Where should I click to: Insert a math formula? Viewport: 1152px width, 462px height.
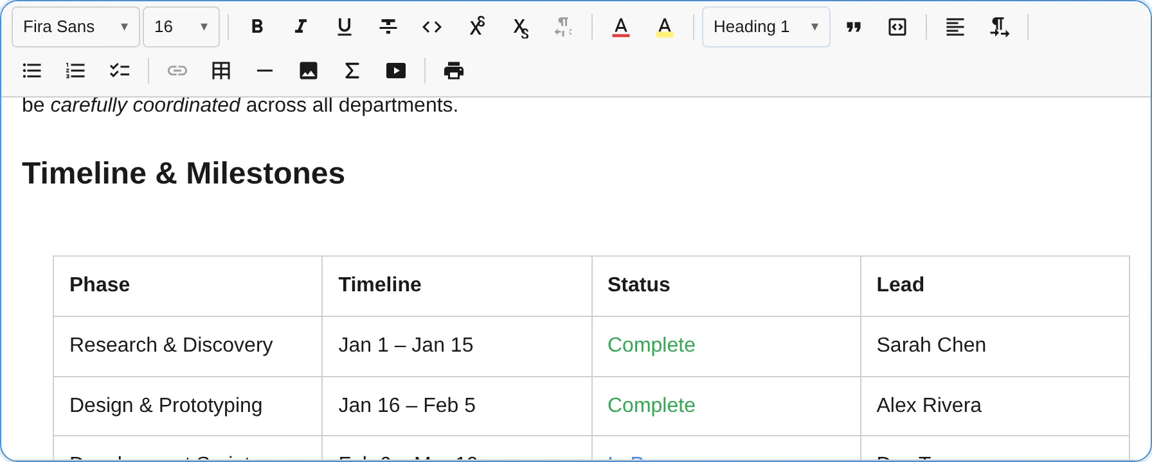352,71
